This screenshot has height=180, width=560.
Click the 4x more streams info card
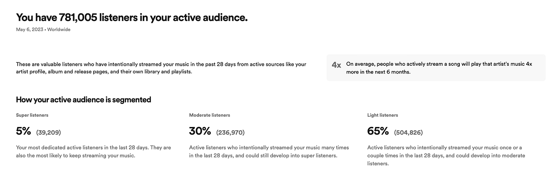436,68
